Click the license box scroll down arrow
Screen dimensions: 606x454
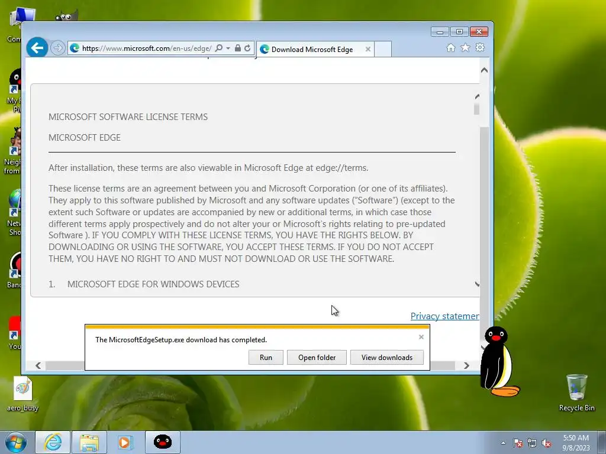(477, 284)
